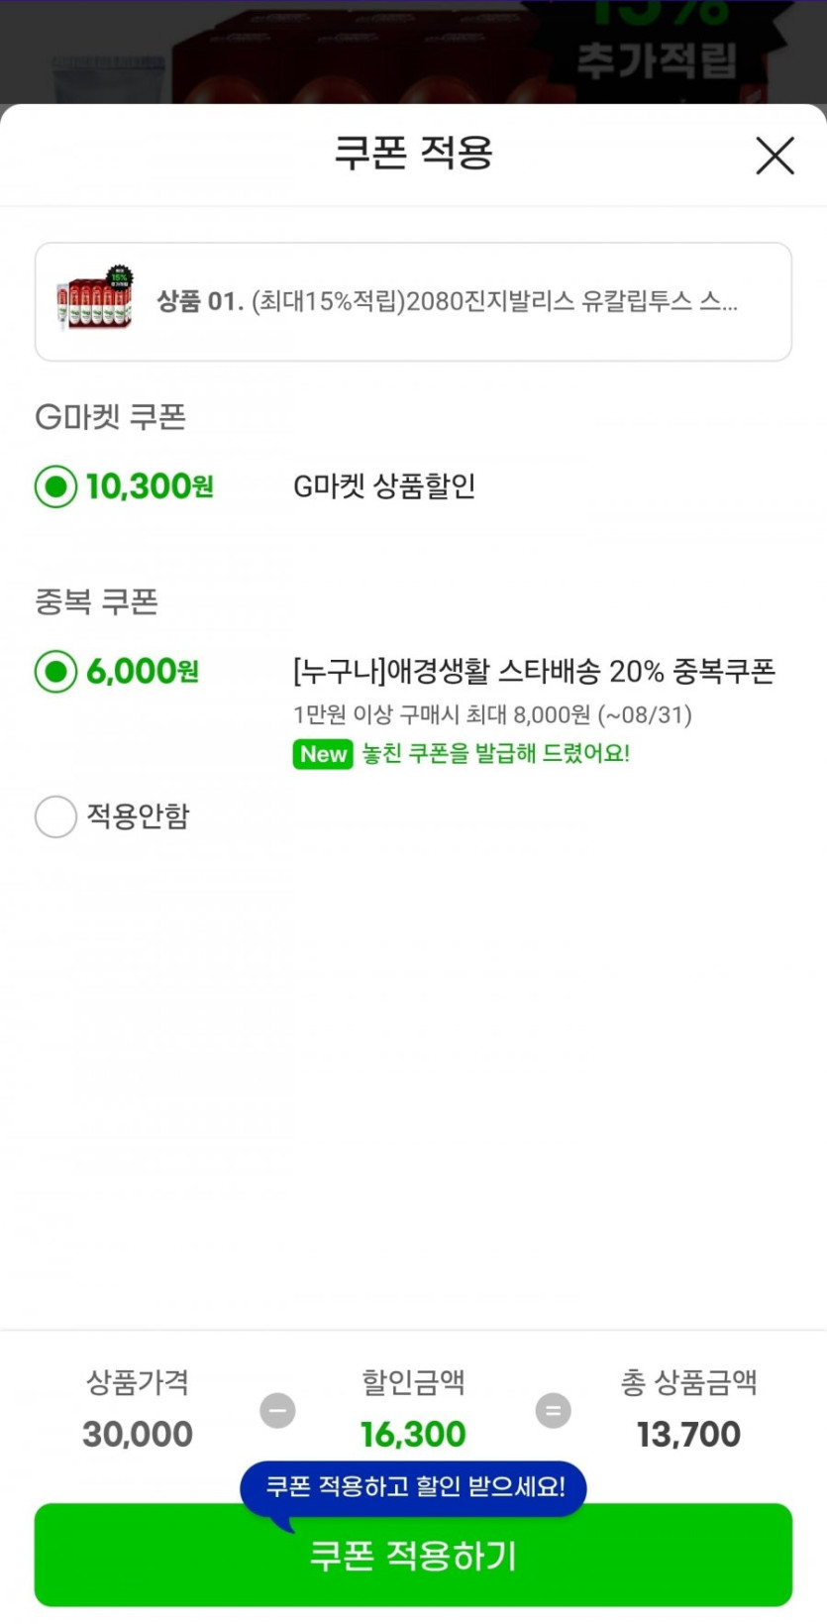This screenshot has height=1624, width=827.
Task: Tap the 애경생활 스타배송 20% 중복쿠폰 title
Action: pyautogui.click(x=534, y=672)
